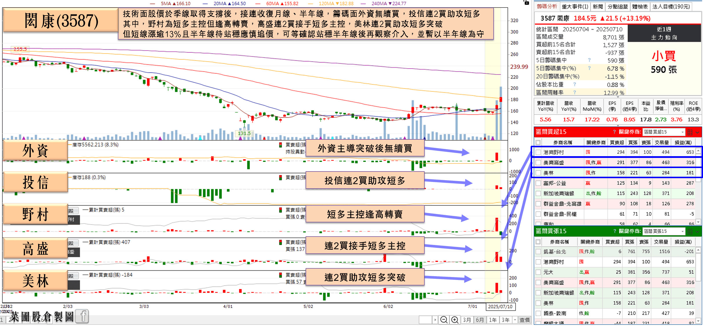This screenshot has height=332, width=703.
Task: Open the 新聞 tab
Action: (598, 6)
